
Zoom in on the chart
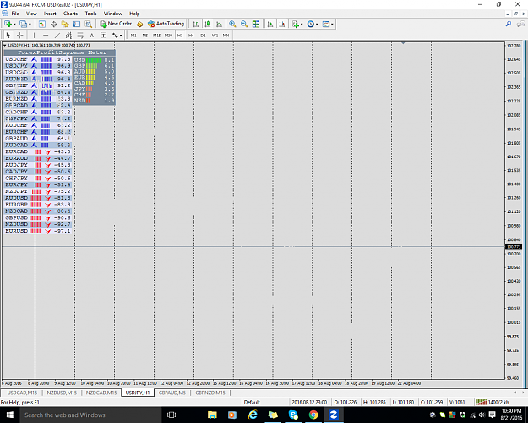[x=232, y=24]
